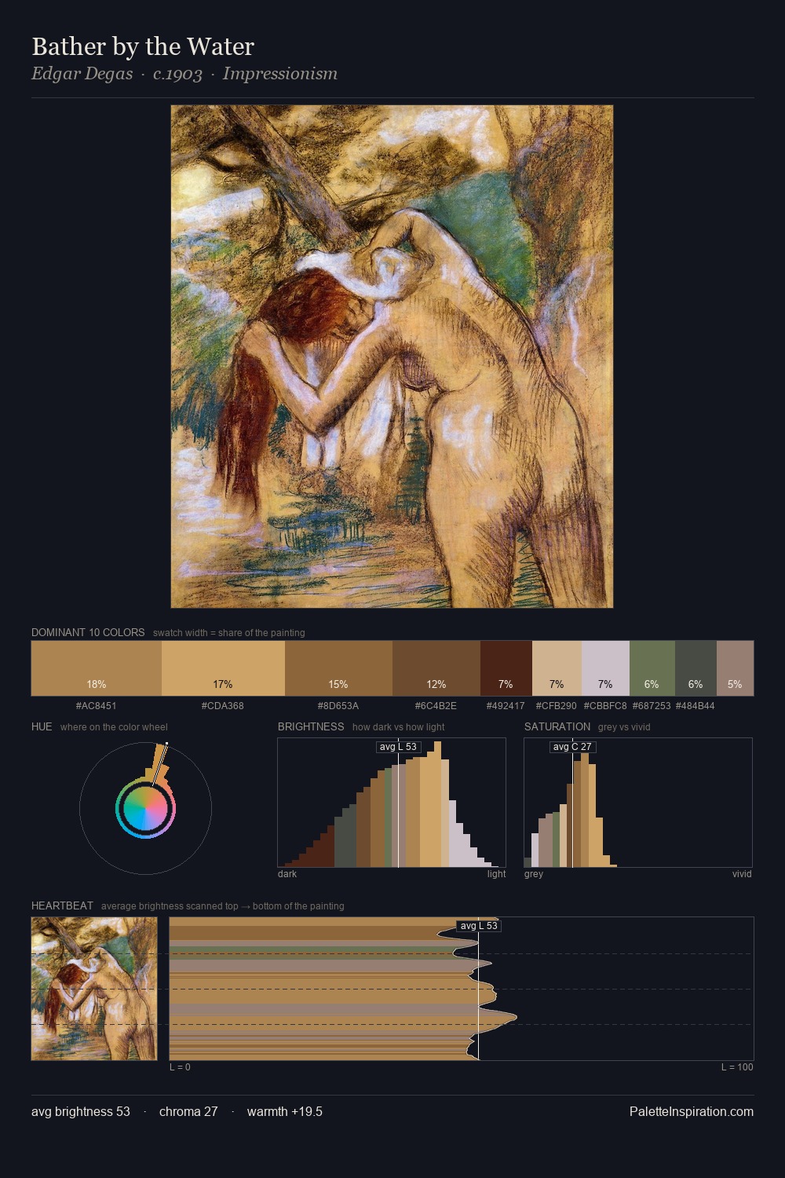Click the 'HUE' section heading
This screenshot has height=1178, width=785.
click(42, 726)
